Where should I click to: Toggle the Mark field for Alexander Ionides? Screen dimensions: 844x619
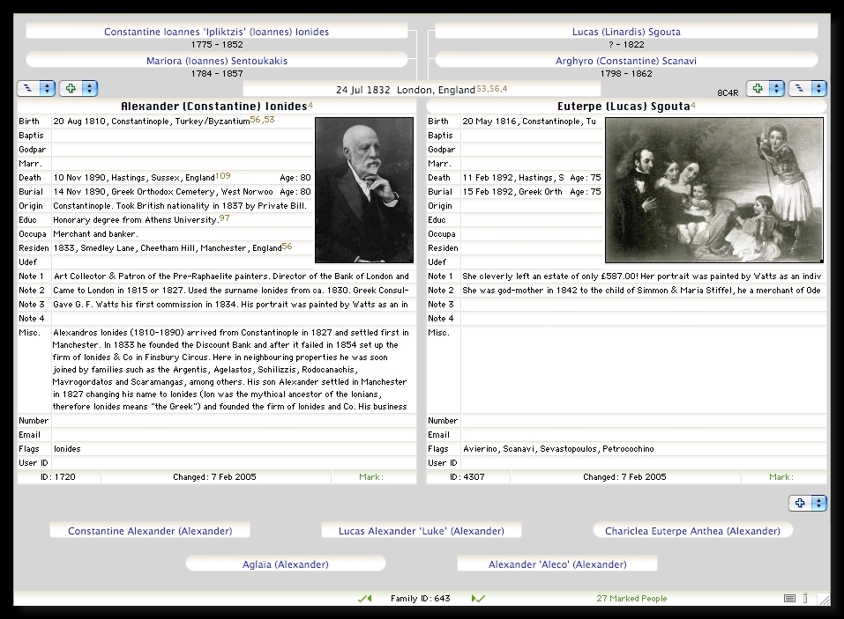point(372,477)
